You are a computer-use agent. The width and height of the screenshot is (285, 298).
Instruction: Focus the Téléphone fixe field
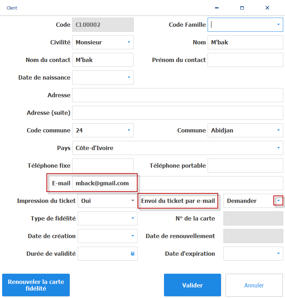103,166
